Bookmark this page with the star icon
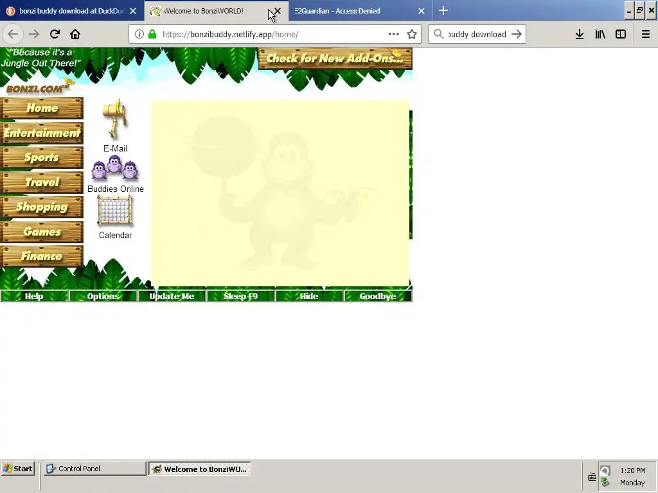 412,34
